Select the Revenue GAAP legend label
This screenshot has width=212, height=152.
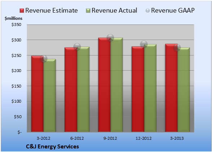click(173, 10)
